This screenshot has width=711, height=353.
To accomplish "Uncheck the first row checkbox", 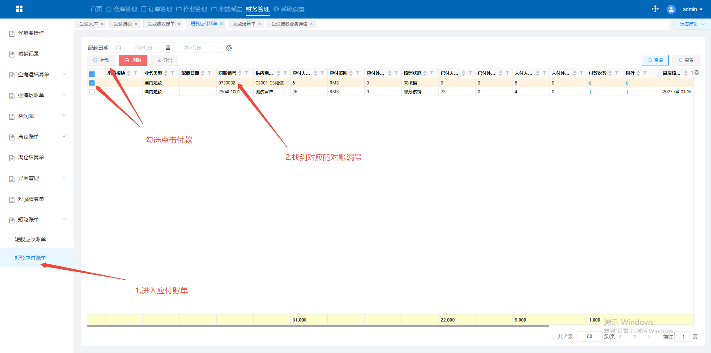I will [92, 83].
